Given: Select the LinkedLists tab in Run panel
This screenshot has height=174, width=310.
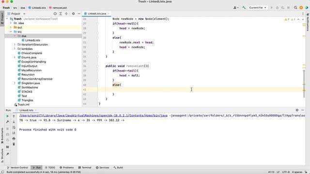Looking at the screenshot, I should 26,110.
